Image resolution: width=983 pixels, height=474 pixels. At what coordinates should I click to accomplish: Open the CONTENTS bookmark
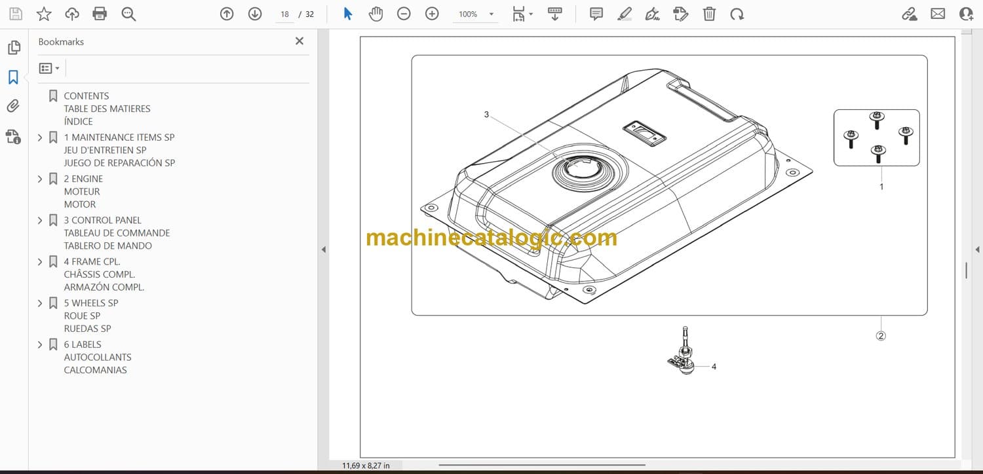(87, 96)
